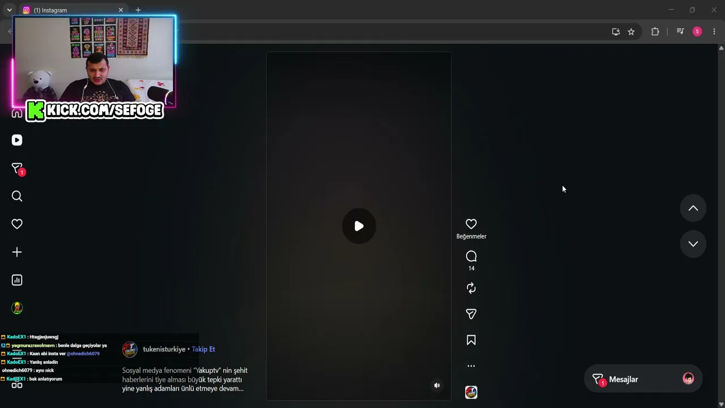The height and width of the screenshot is (408, 725).
Task: Save the reel with the bookmark icon
Action: (471, 340)
